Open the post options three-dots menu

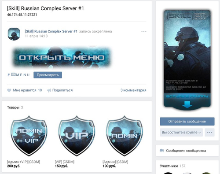[144, 31]
